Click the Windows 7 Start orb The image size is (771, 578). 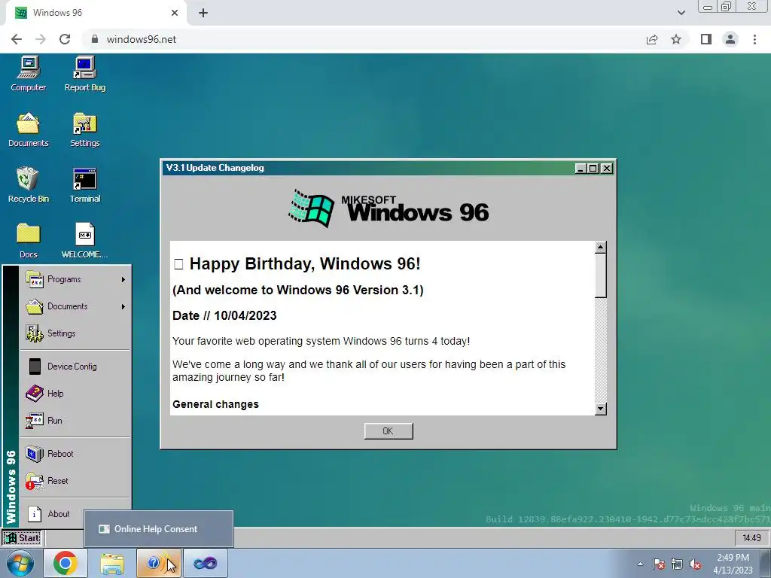point(20,563)
